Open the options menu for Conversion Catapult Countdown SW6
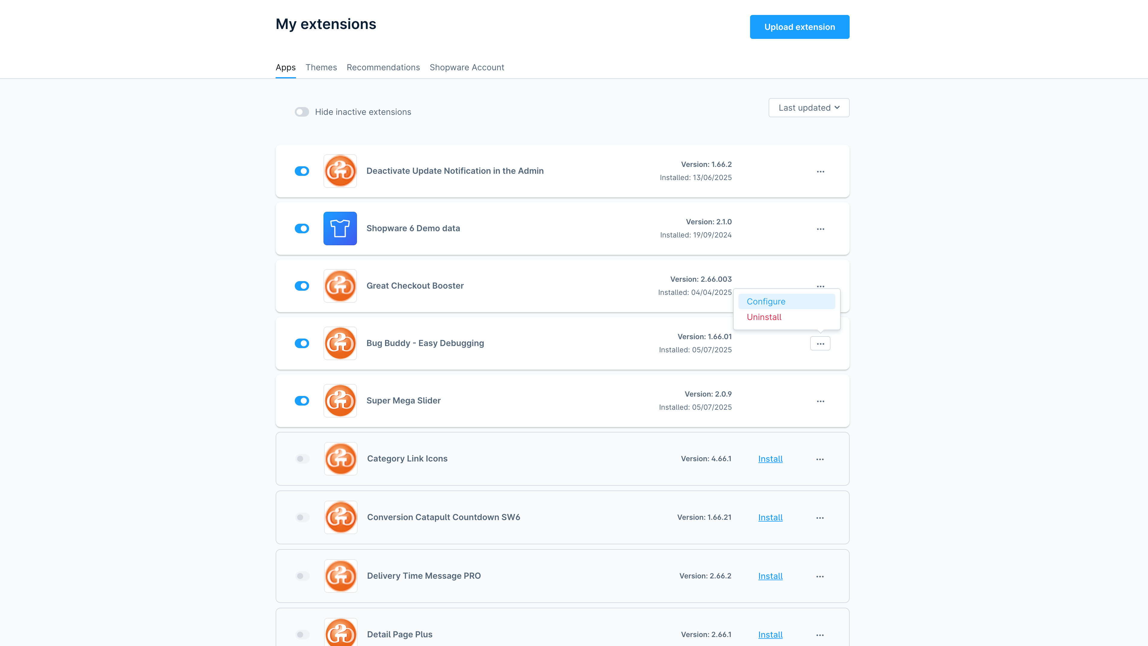 click(x=819, y=518)
